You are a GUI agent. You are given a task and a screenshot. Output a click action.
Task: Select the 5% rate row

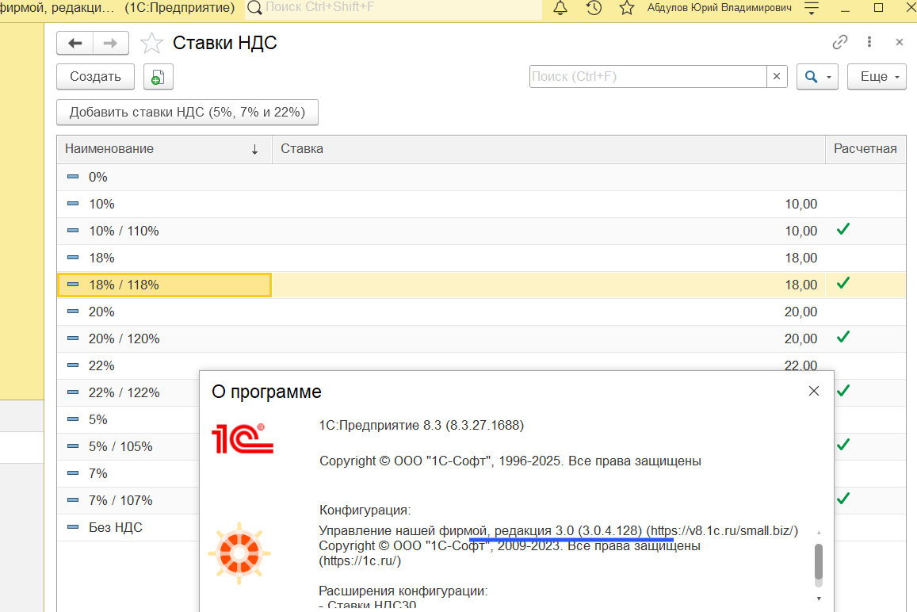pyautogui.click(x=128, y=419)
